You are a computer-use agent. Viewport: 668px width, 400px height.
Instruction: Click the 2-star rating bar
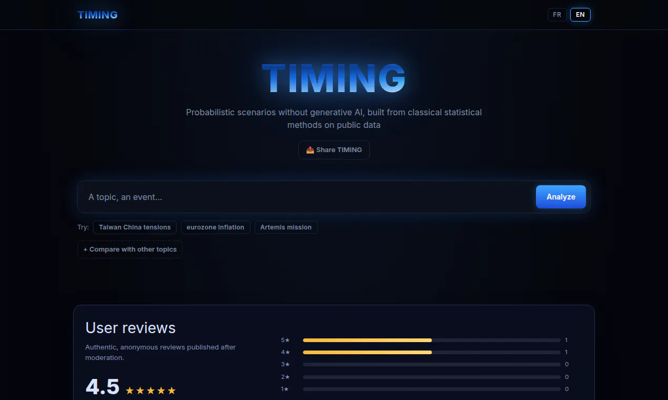click(432, 377)
